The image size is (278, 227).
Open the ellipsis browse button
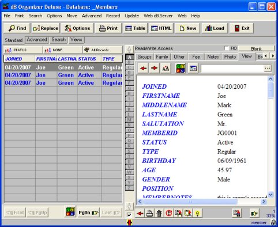point(268,68)
